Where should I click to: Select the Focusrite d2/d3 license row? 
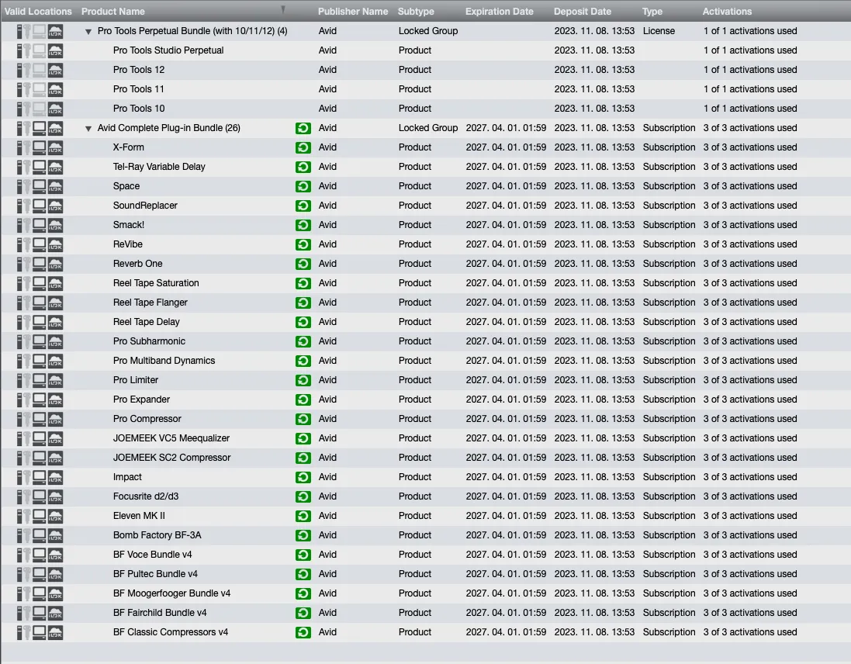point(146,496)
